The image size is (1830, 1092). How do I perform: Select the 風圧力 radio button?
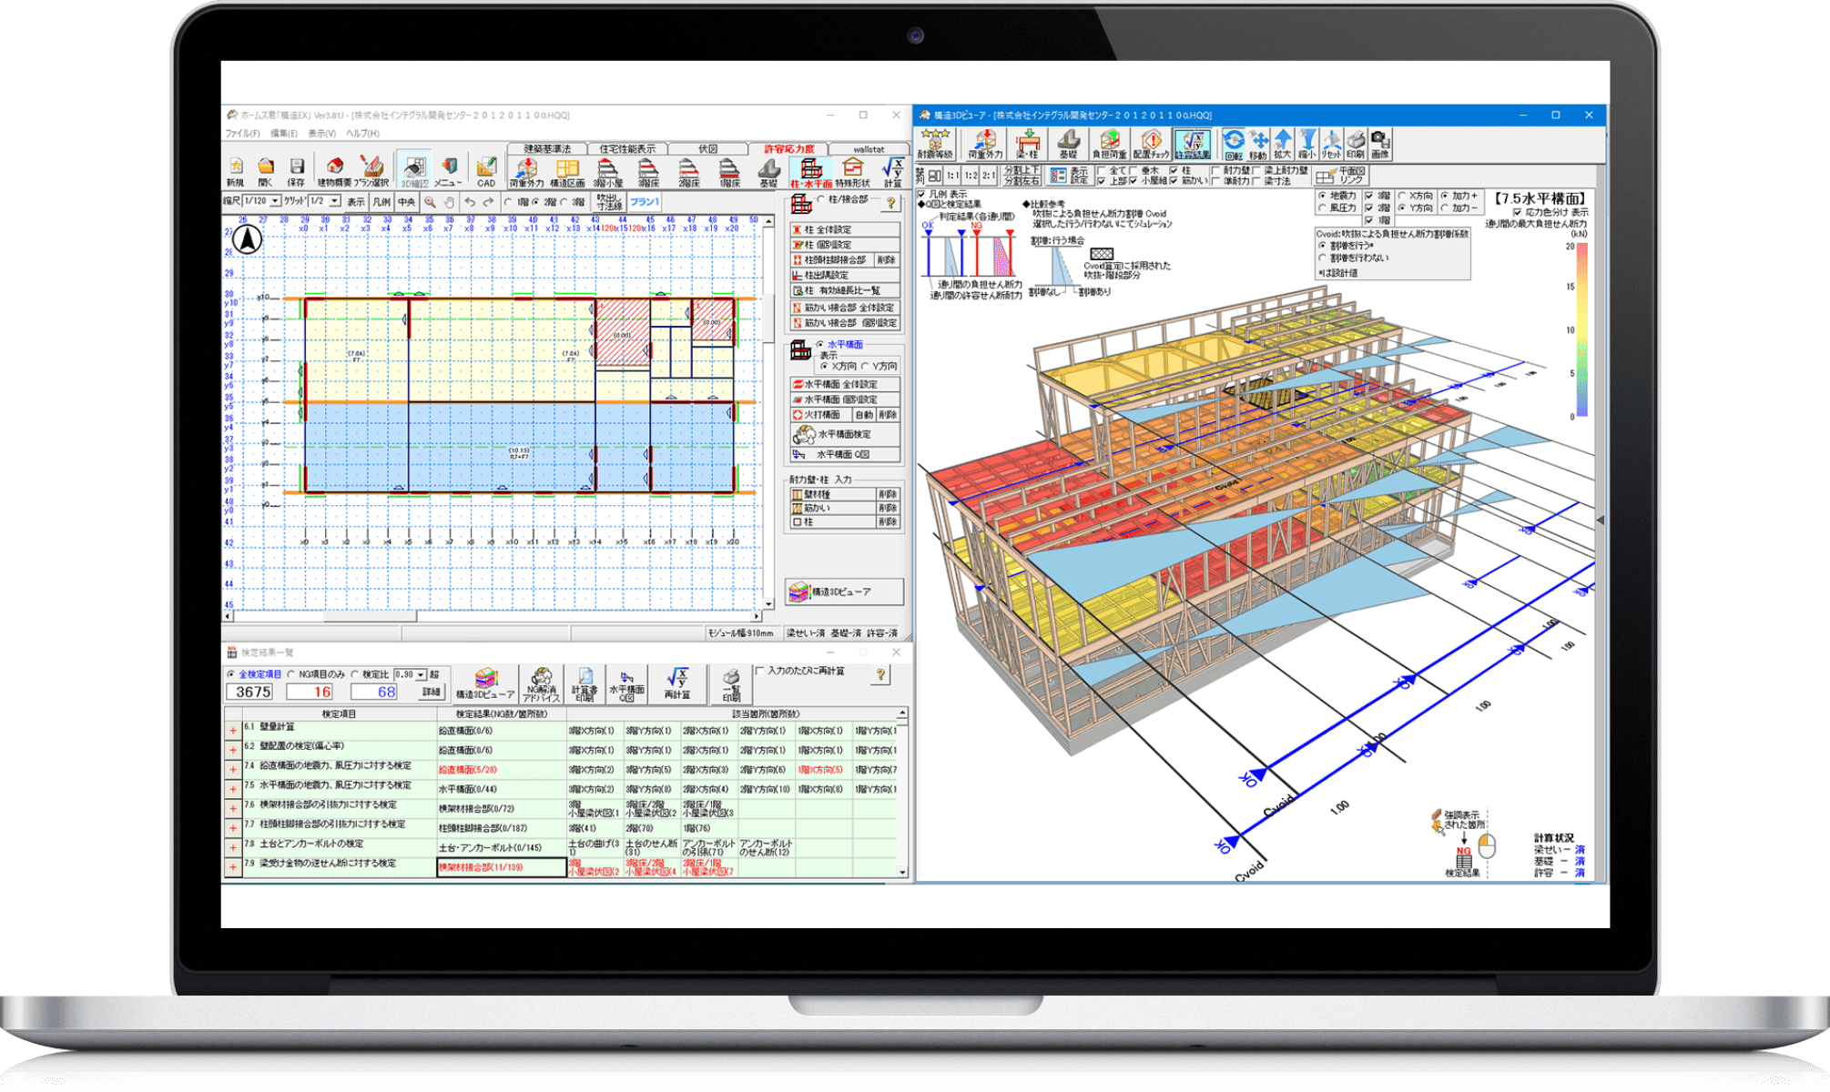click(1323, 208)
